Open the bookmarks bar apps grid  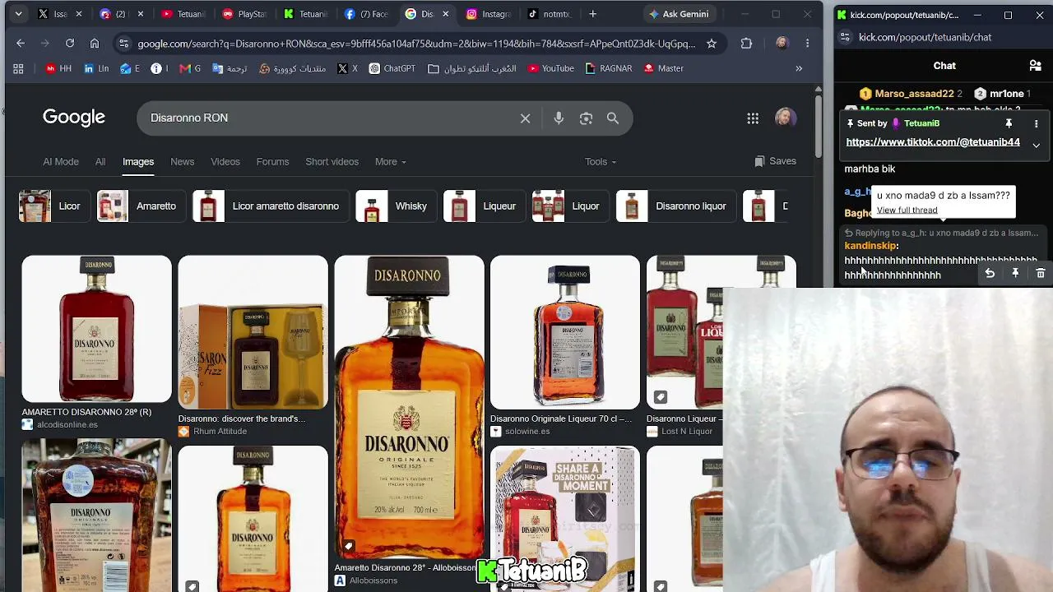(x=18, y=68)
